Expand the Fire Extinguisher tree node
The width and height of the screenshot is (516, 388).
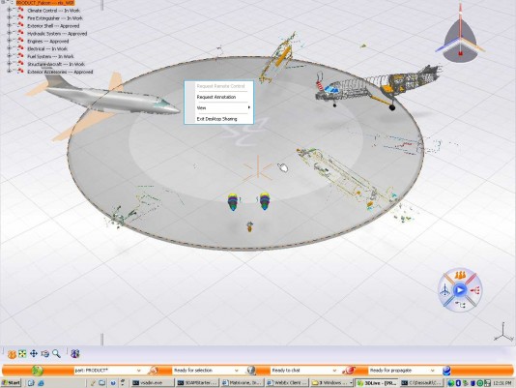(10, 17)
